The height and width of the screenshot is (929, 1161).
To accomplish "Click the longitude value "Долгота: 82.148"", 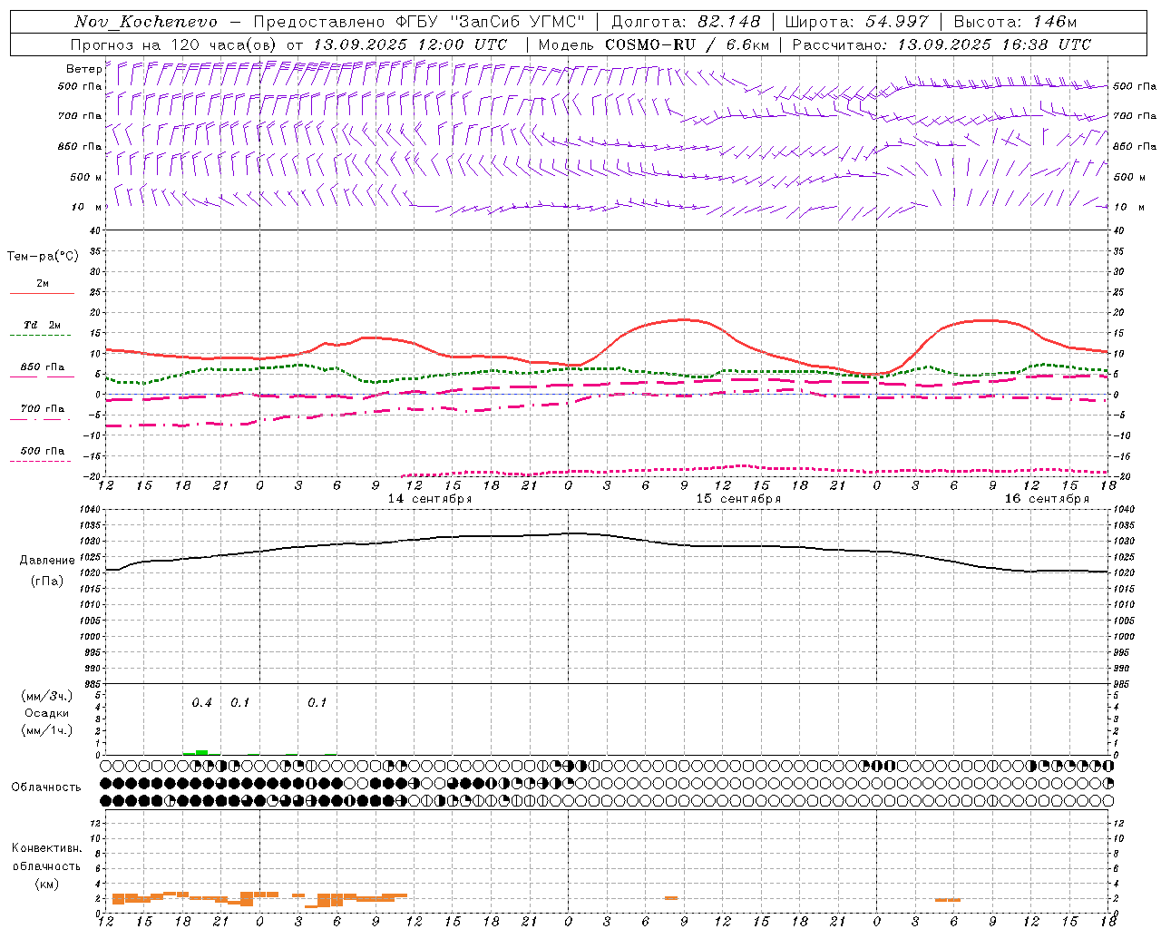I will [687, 22].
